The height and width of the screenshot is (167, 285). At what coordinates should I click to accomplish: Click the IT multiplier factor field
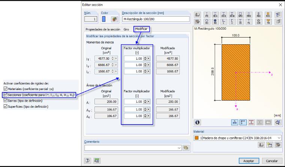(134, 59)
